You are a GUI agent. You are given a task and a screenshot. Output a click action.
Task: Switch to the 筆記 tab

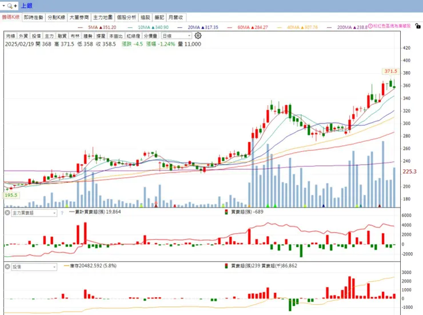[x=159, y=17]
